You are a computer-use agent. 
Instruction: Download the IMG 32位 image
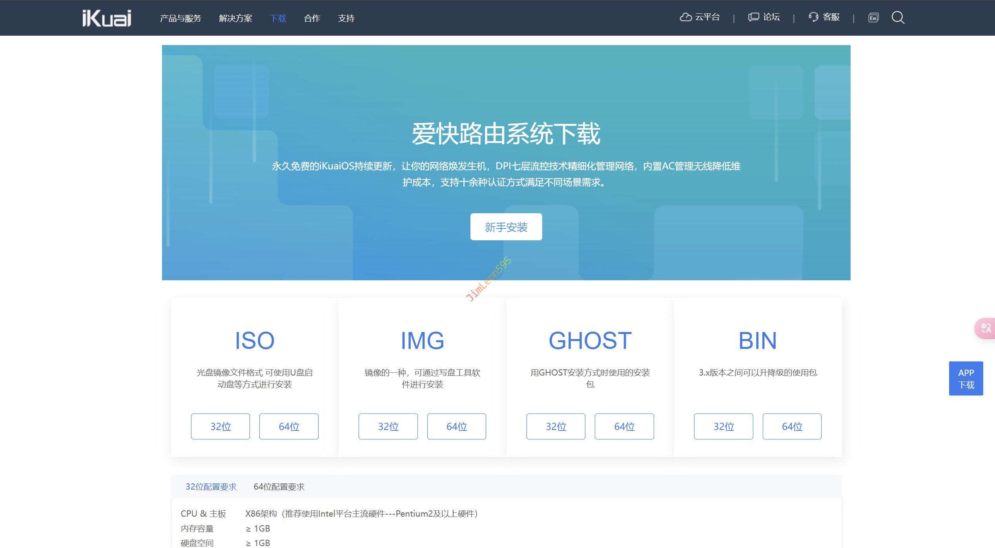pos(388,426)
